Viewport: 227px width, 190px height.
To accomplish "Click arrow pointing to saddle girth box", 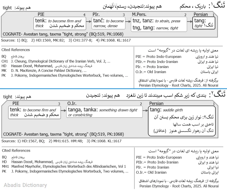I will [x=145, y=110].
